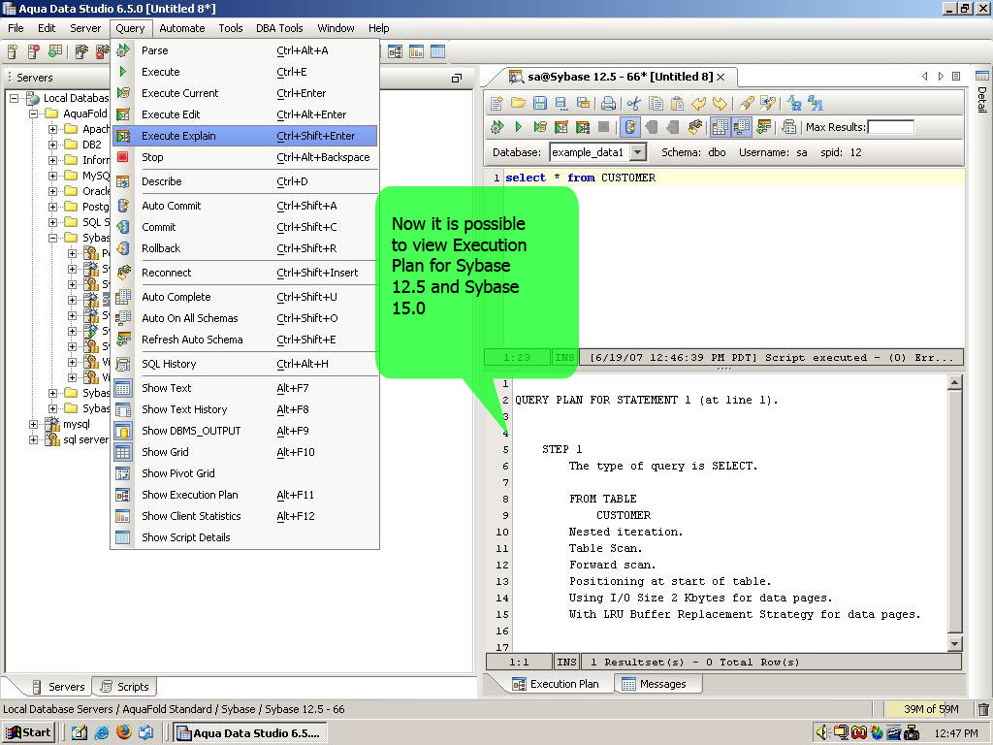Click the Execute Explain toolbar icon
Screen dimensions: 993x745
583,127
